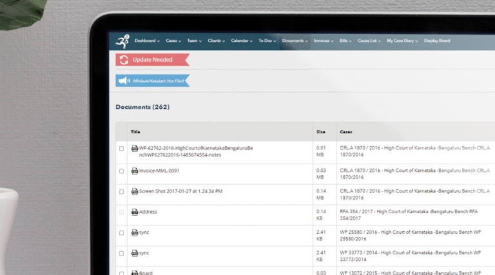The height and width of the screenshot is (275, 495).
Task: Click the refresh icon in Update Needed
Action: 124,60
